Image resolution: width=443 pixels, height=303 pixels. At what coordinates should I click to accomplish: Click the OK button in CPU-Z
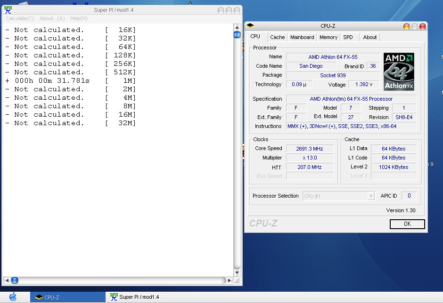(x=407, y=224)
